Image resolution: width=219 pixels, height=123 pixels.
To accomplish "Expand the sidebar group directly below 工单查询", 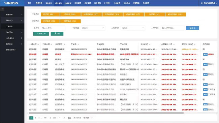I will click(21, 32).
